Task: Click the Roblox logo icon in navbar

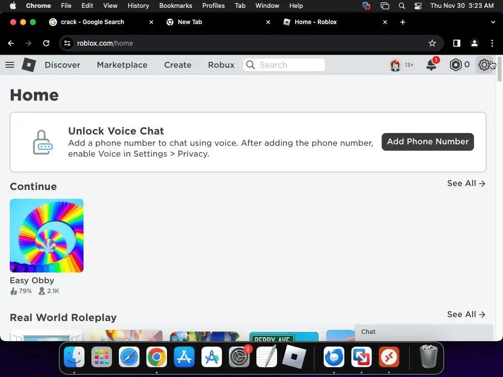Action: coord(29,65)
